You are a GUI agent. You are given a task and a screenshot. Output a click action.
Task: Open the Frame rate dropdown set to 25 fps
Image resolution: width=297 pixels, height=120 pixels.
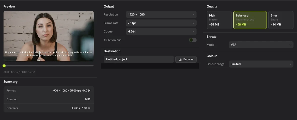pos(161,23)
